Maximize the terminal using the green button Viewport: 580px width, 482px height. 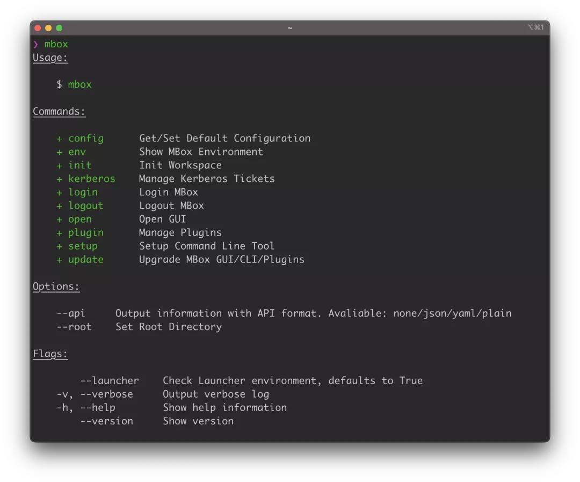click(59, 28)
